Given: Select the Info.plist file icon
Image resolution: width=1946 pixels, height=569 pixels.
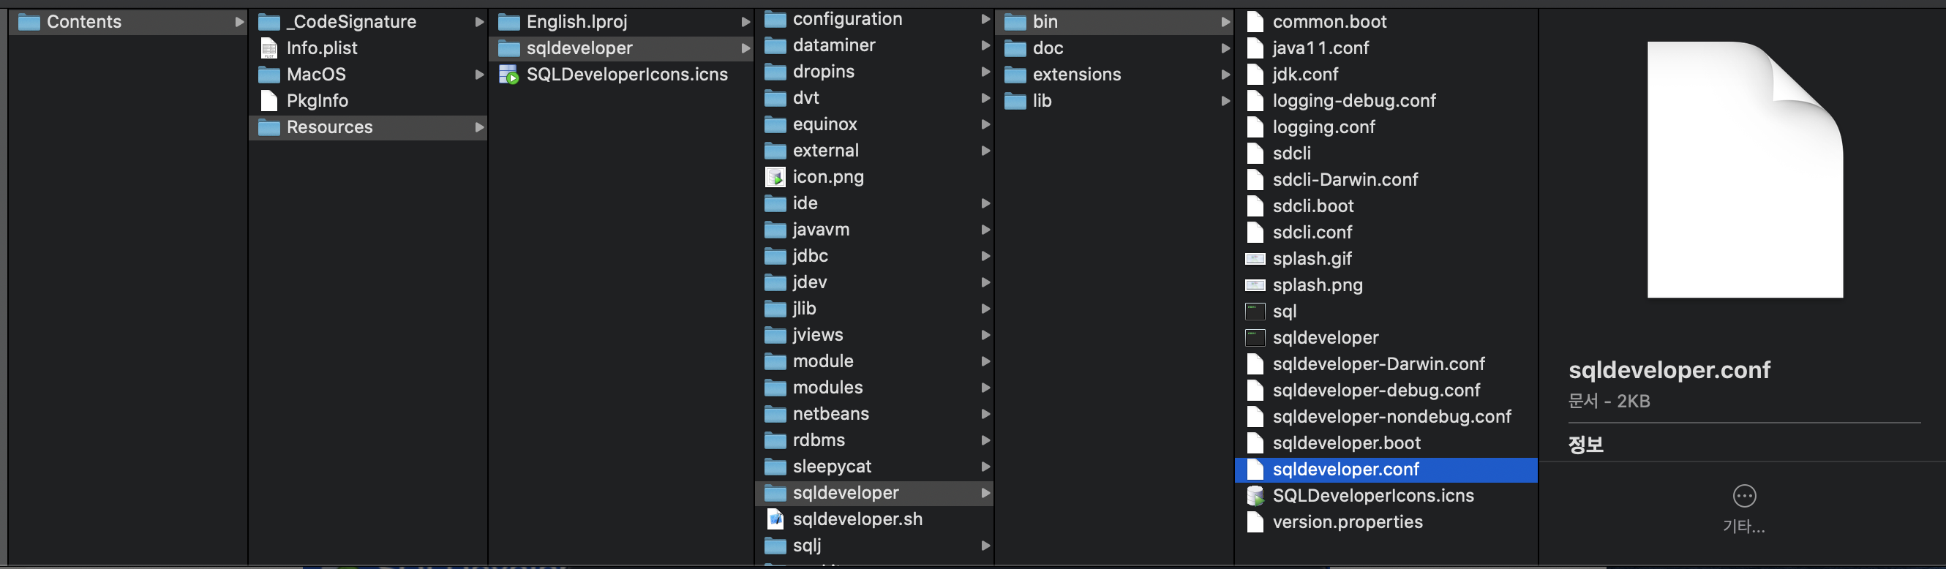Looking at the screenshot, I should click(x=269, y=48).
